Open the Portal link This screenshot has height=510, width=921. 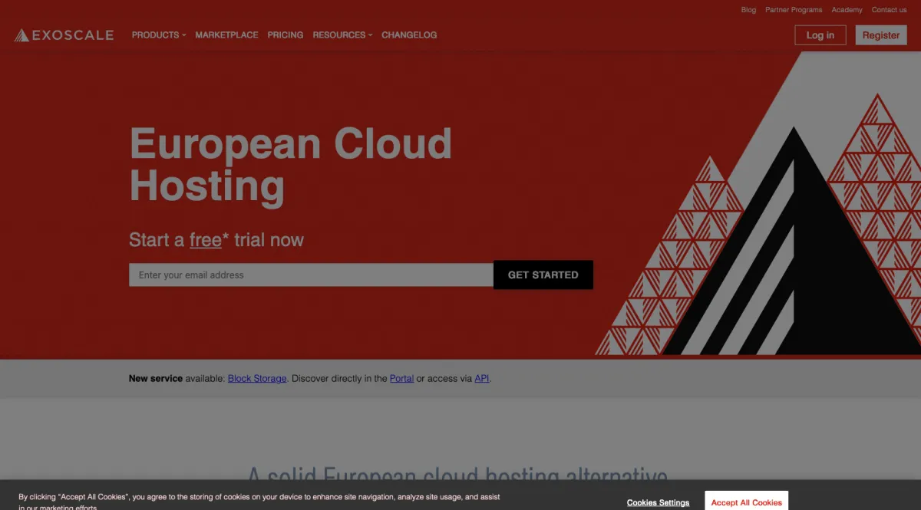(401, 379)
